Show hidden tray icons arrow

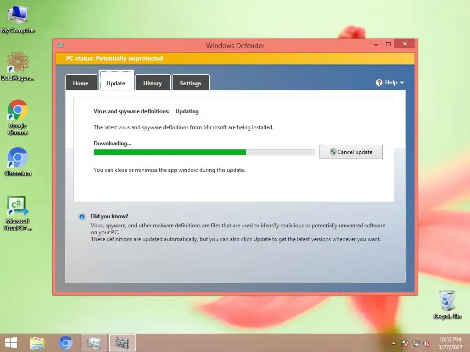tap(393, 343)
